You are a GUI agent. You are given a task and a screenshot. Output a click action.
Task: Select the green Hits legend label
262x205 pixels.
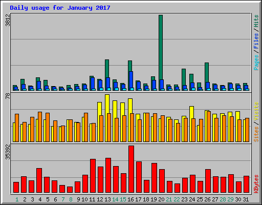tap(256, 21)
